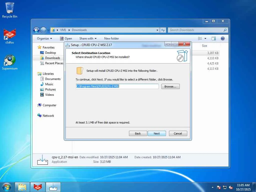256x192 pixels.
Task: Open the view options dropdown arrow
Action: pyautogui.click(x=205, y=38)
